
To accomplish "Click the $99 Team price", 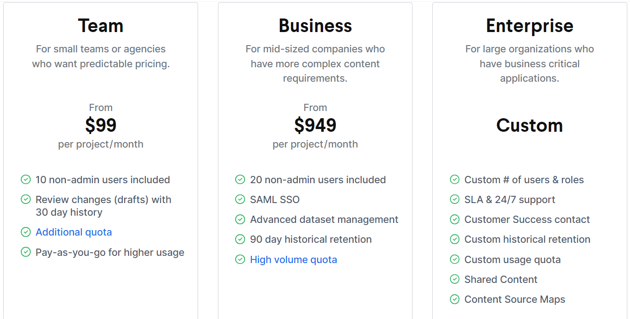I will click(101, 125).
